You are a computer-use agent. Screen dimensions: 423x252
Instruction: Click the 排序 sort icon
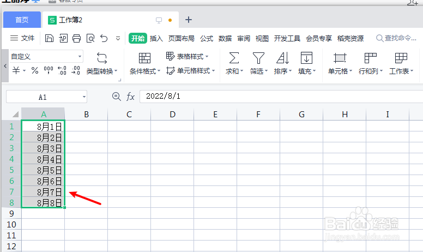coord(283,58)
